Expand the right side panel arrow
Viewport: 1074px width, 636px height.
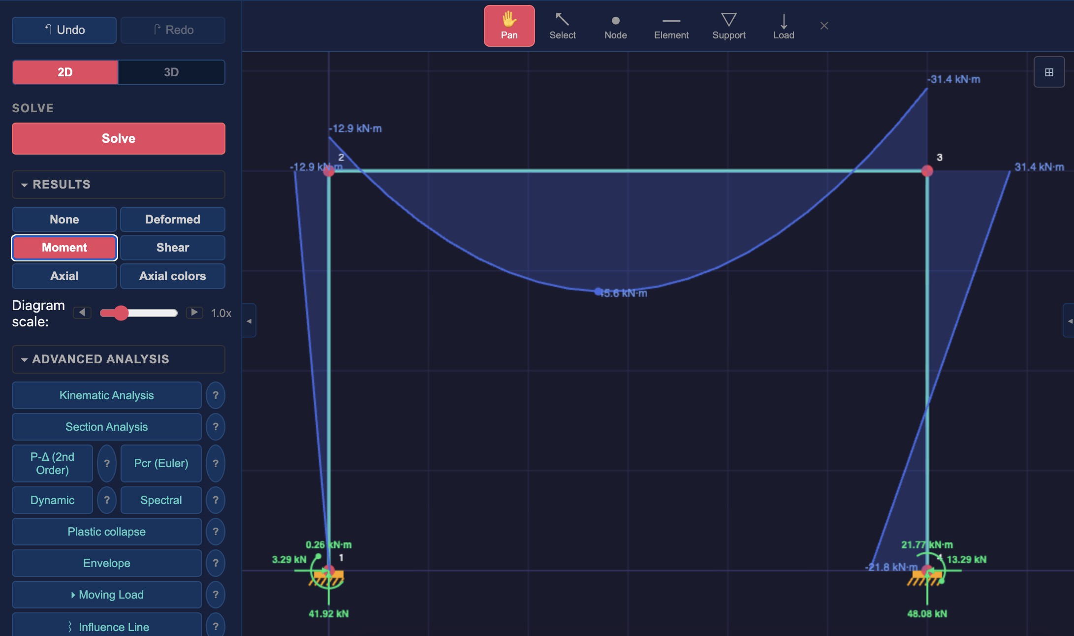1069,321
